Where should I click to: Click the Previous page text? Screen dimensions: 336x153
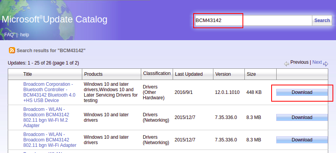click(x=300, y=62)
